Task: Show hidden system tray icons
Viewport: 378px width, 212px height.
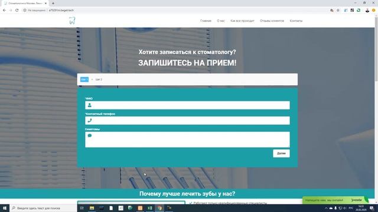Action: click(326, 208)
